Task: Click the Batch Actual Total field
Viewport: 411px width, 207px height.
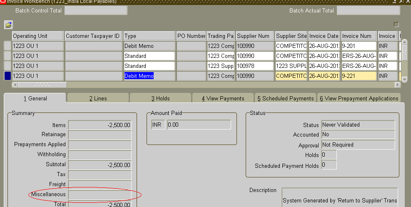Action: [x=368, y=10]
